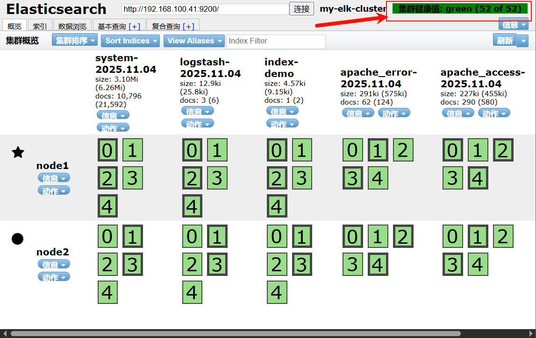Click shard 2 of index-demo on node1
This screenshot has width=536, height=338.
click(277, 178)
